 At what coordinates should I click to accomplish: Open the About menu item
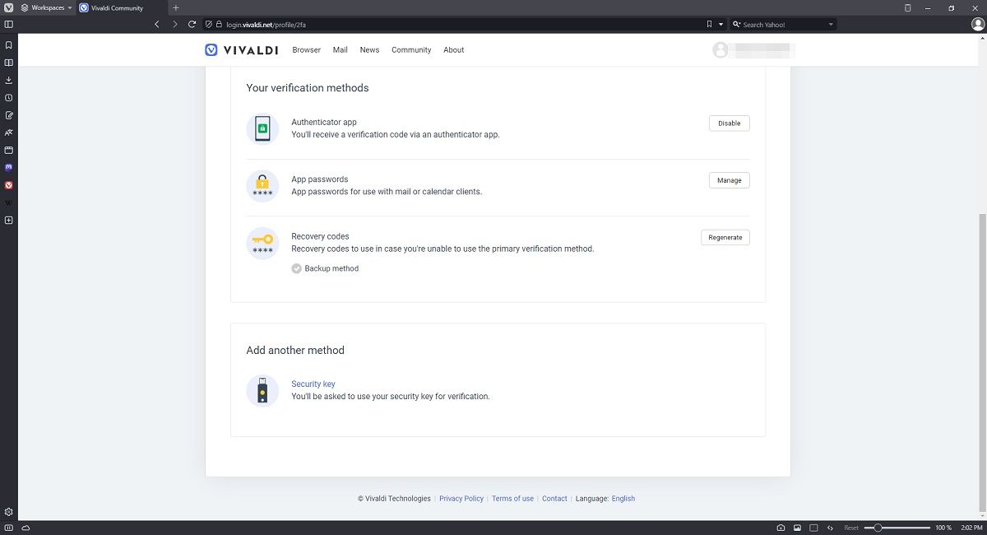(x=453, y=50)
